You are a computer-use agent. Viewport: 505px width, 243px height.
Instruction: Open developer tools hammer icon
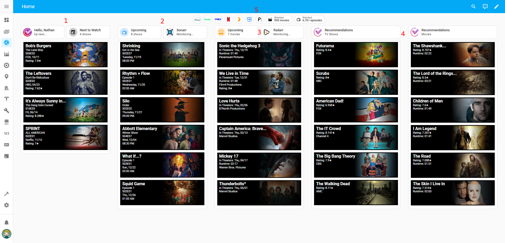[7, 194]
